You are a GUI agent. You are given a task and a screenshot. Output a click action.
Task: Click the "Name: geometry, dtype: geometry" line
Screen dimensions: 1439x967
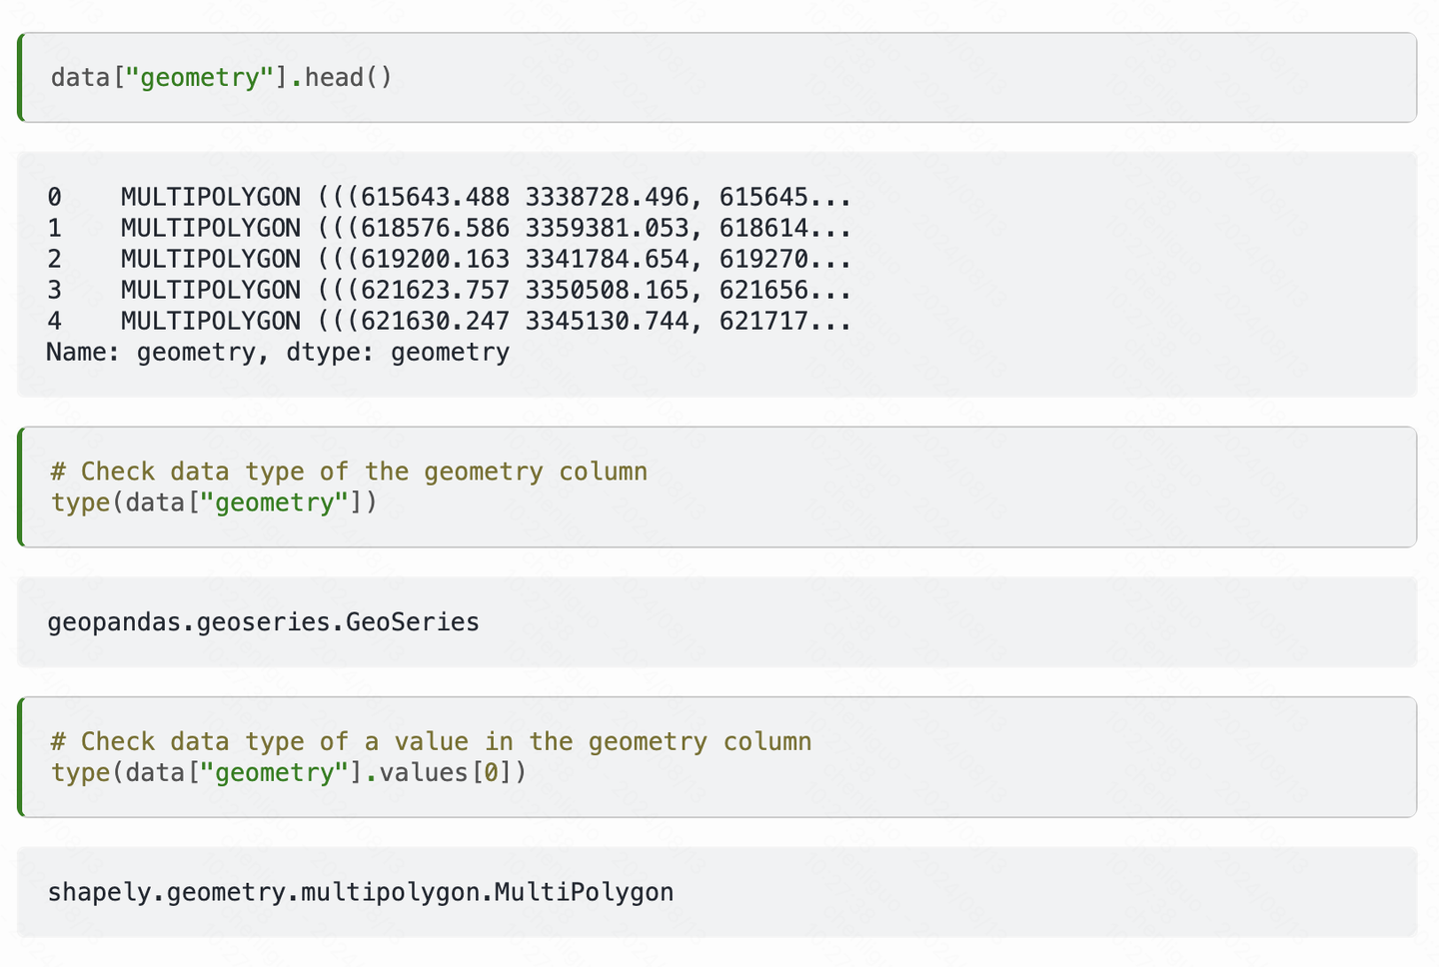(x=277, y=352)
